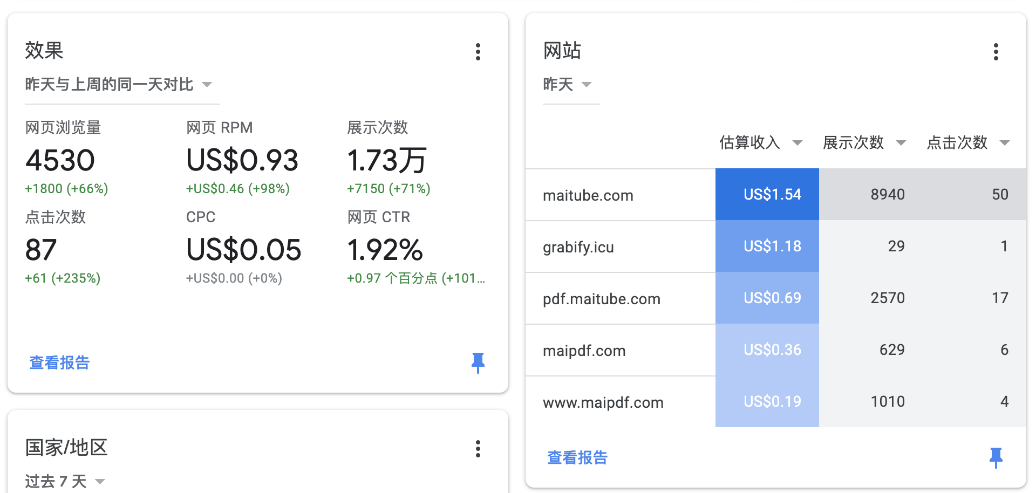Image resolution: width=1036 pixels, height=493 pixels.
Task: Expand the 过去 7 天 date dropdown
Action: click(x=65, y=481)
